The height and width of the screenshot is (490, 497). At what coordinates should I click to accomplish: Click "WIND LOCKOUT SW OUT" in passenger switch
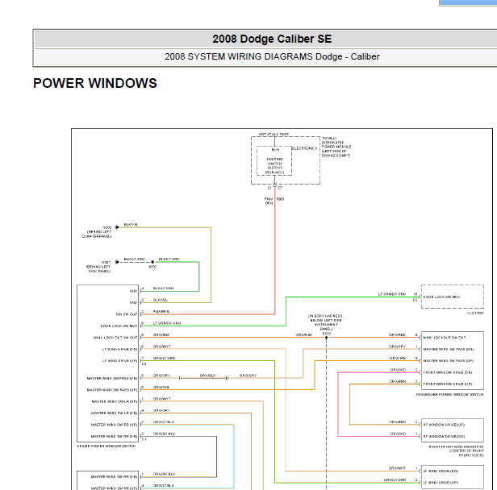445,338
